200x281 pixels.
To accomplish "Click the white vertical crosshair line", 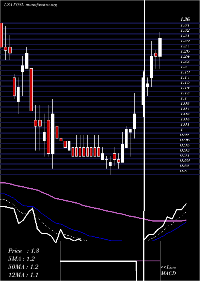I will (x=144, y=140).
